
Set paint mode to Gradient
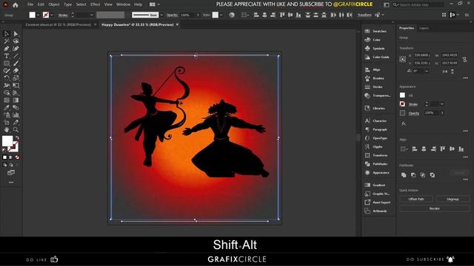pyautogui.click(x=11, y=157)
